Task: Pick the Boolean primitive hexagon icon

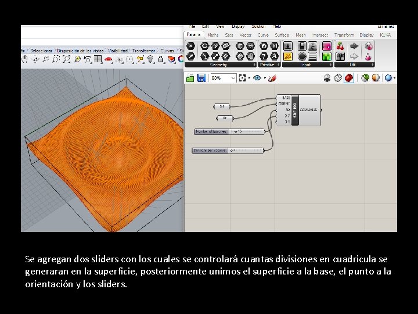Action: click(264, 46)
